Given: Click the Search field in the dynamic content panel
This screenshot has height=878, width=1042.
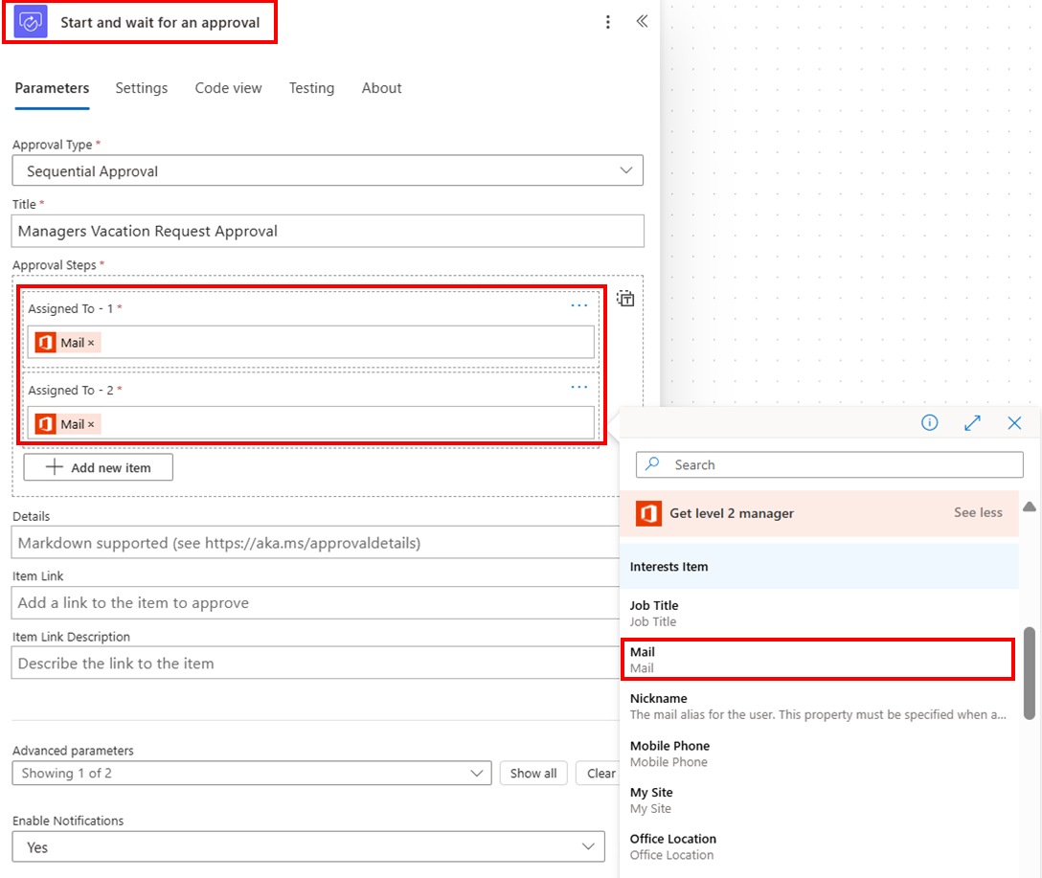Looking at the screenshot, I should pos(829,464).
